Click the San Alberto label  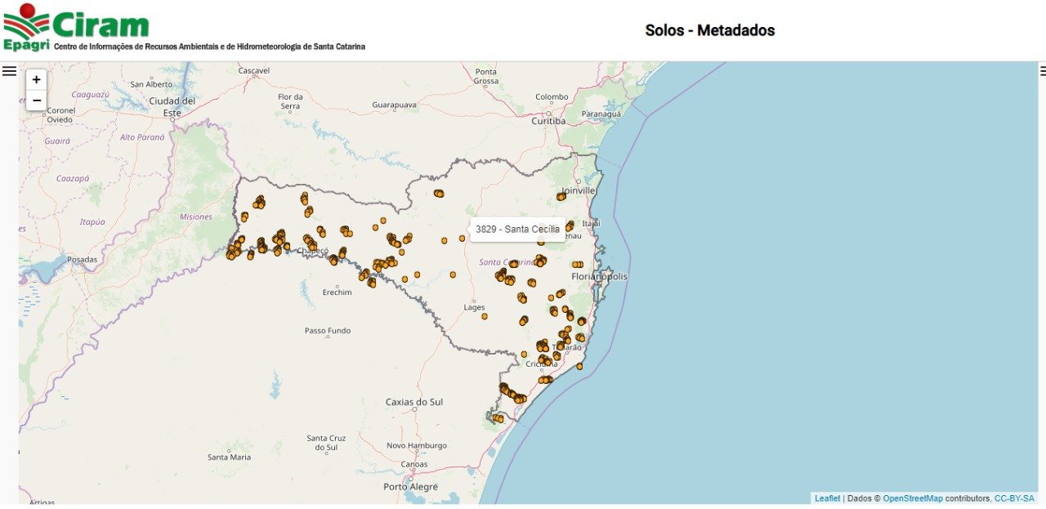152,85
